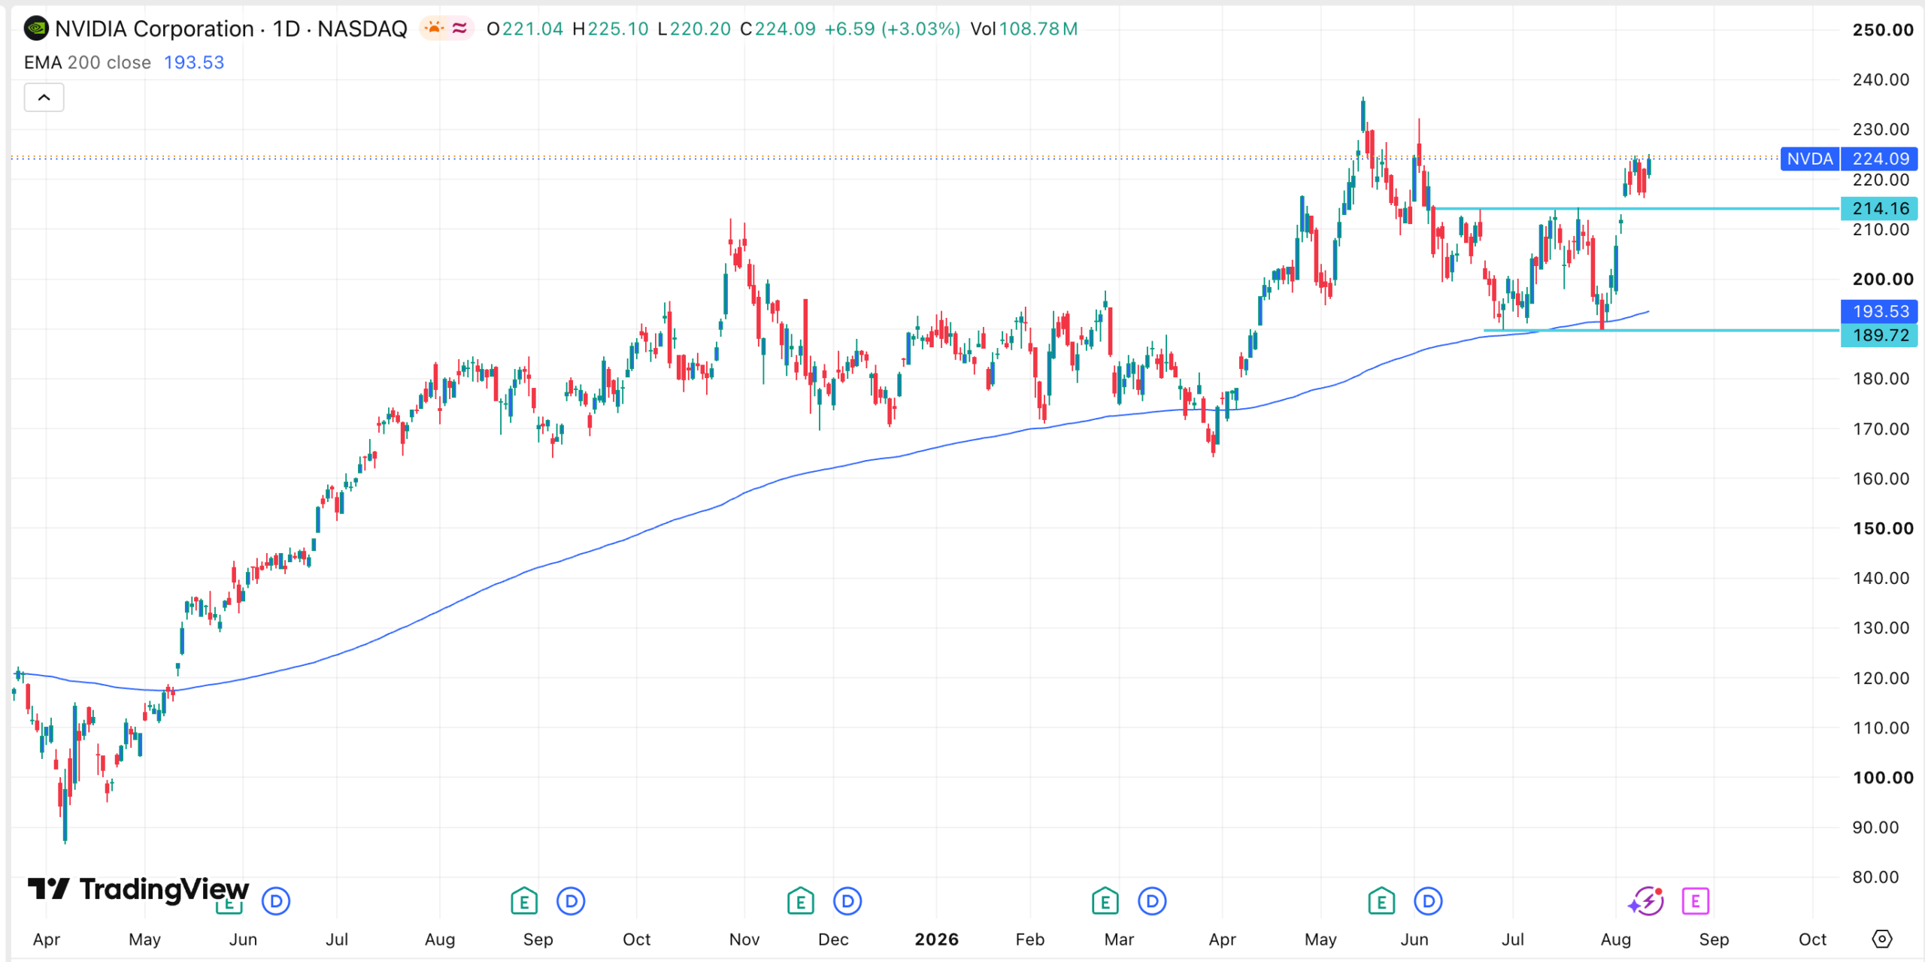1925x962 pixels.
Task: Click the Vol 108.78 M reading
Action: 1023,29
